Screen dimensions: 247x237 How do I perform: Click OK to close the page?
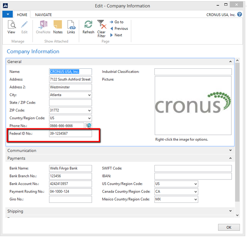(x=229, y=227)
